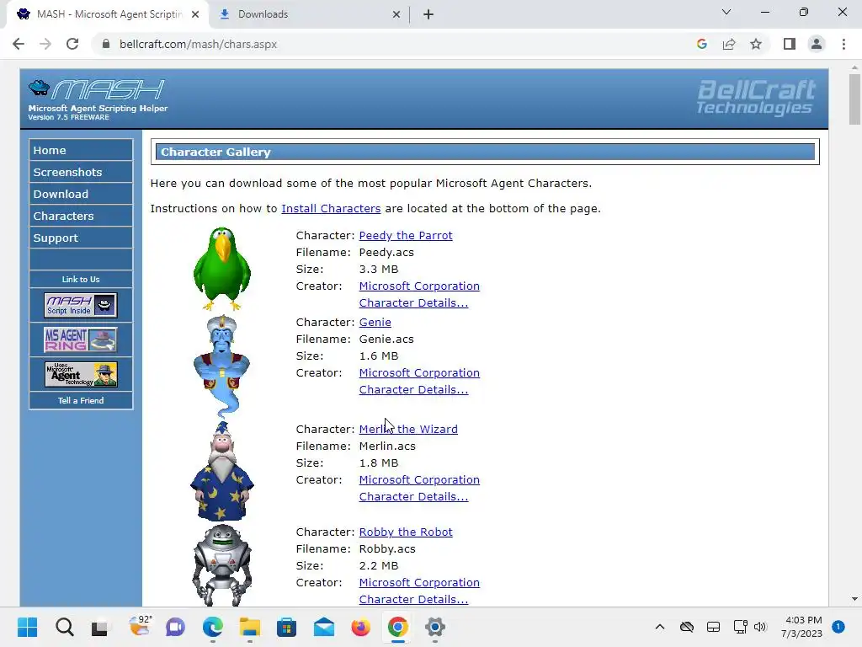Click the MS Agent Ring badge
Viewport: 862px width, 647px height.
[81, 340]
